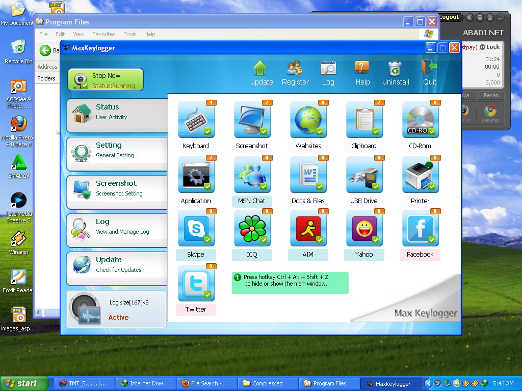
Task: Click Logout in ABADI NET window
Action: (450, 17)
